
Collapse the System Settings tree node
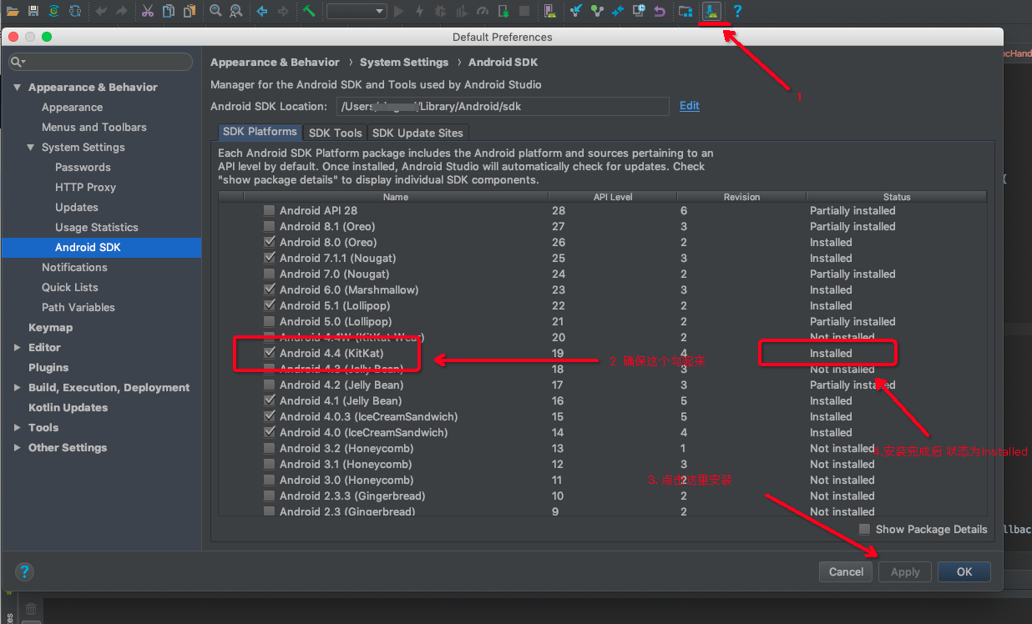[30, 148]
